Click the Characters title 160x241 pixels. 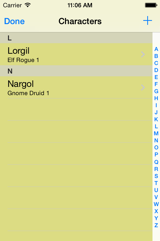coord(80,21)
